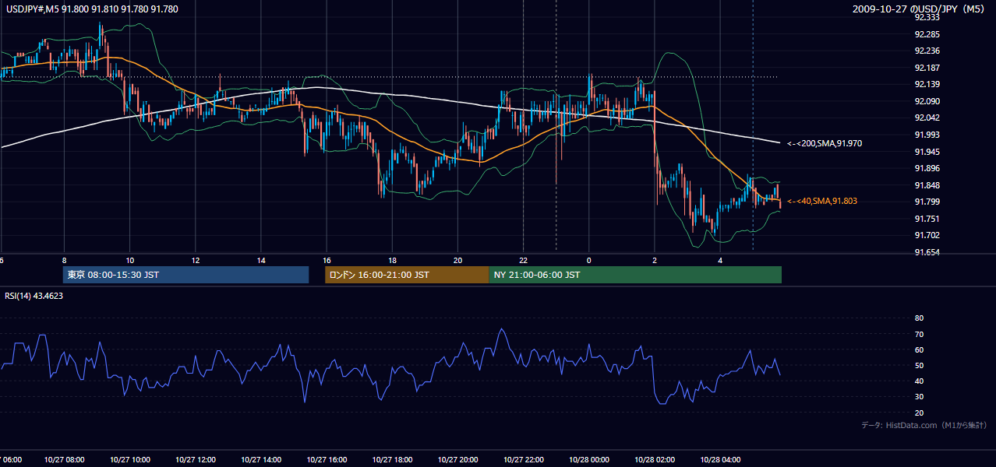Click the RSI(14) 43.4623 indicator label
The image size is (996, 467).
click(x=34, y=296)
